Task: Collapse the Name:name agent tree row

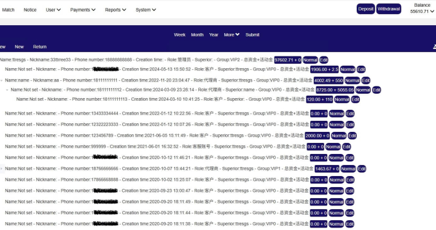Action: click(2, 80)
